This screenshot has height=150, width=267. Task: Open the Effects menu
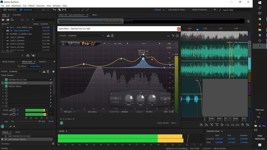coord(31,6)
